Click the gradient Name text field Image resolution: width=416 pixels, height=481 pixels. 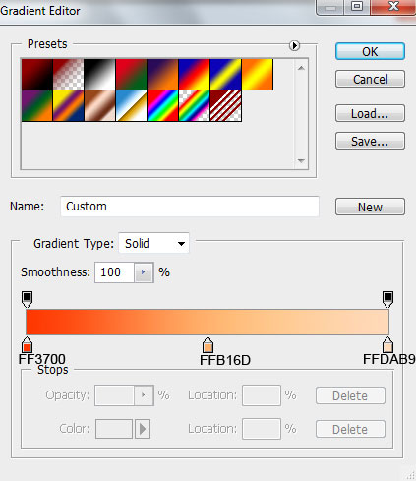point(190,207)
